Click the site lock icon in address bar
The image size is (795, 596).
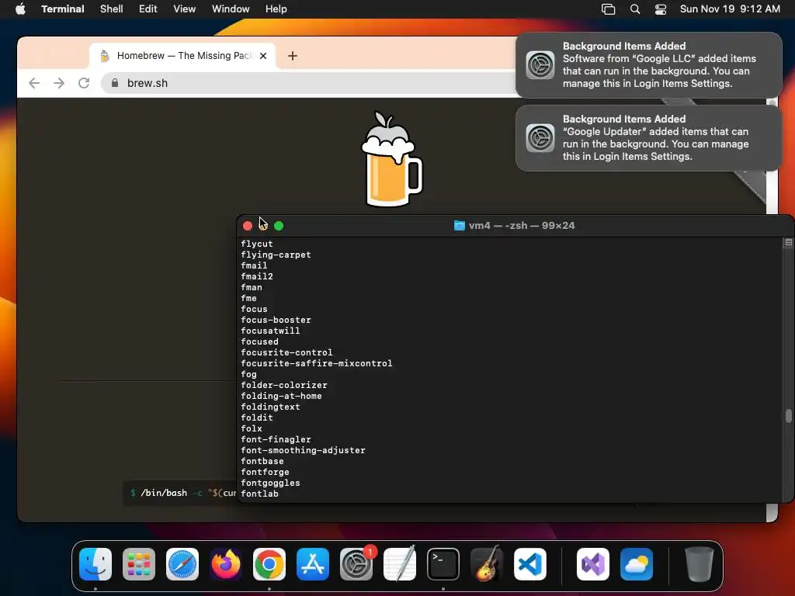click(115, 83)
